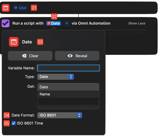Click the 'via Omni Automation' text

(91, 23)
